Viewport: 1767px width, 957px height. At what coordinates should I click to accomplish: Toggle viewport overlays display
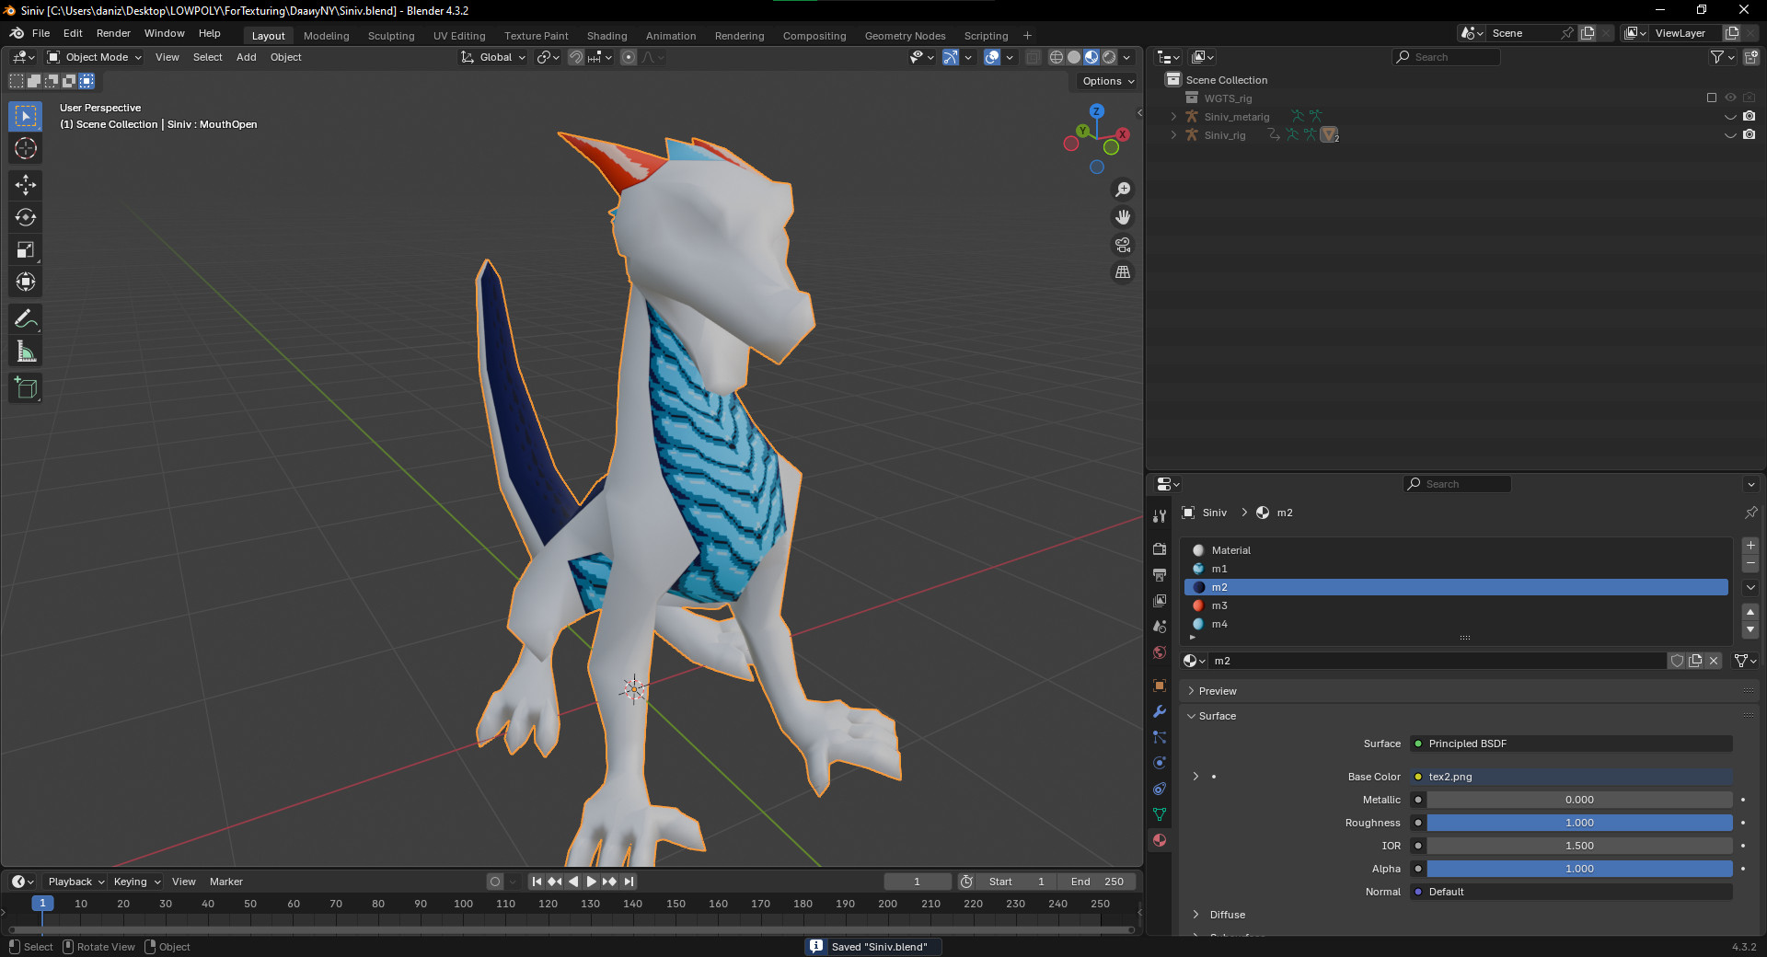click(992, 57)
